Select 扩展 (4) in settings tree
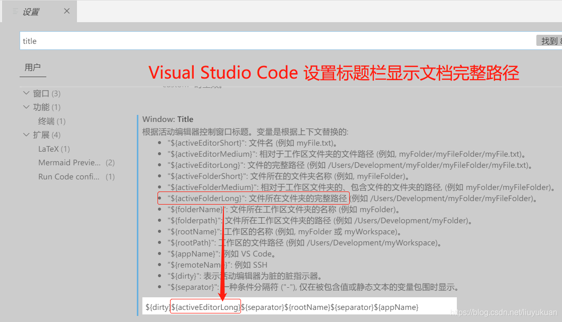The image size is (562, 322). [x=47, y=135]
